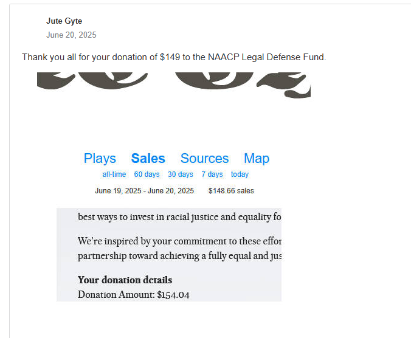Switch to the Sources tab
Screen dimensions: 411x338
204,159
